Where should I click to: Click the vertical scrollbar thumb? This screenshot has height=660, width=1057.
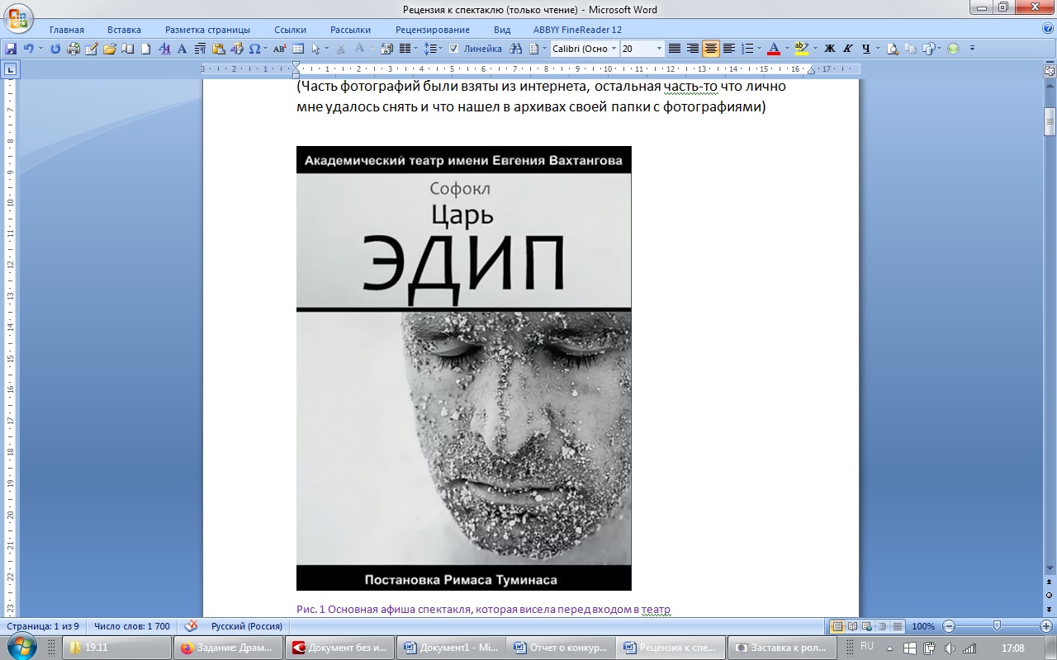tap(1050, 122)
